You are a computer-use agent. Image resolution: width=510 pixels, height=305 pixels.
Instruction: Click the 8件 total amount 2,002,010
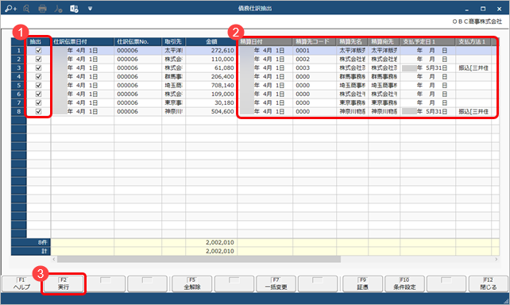(211, 242)
